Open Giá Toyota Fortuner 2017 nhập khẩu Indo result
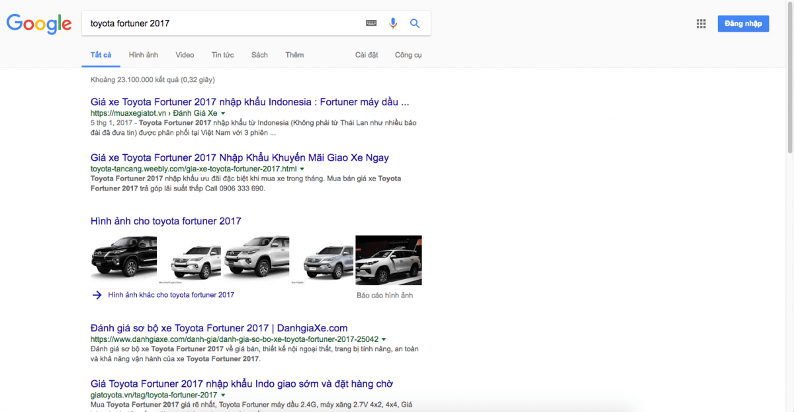 242,384
